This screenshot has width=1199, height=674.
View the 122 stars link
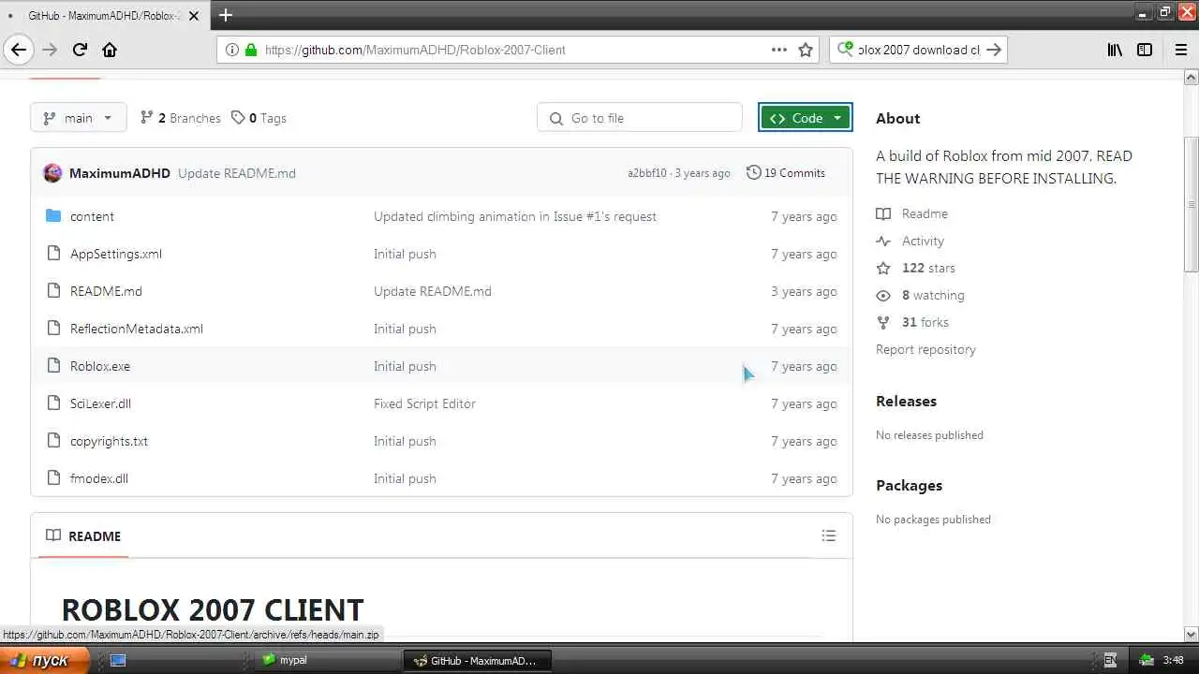[x=928, y=268]
